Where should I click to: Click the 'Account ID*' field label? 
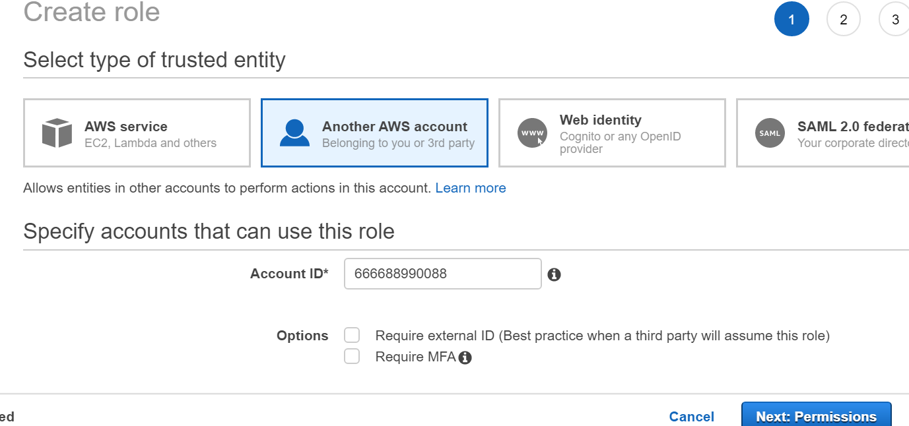[289, 274]
